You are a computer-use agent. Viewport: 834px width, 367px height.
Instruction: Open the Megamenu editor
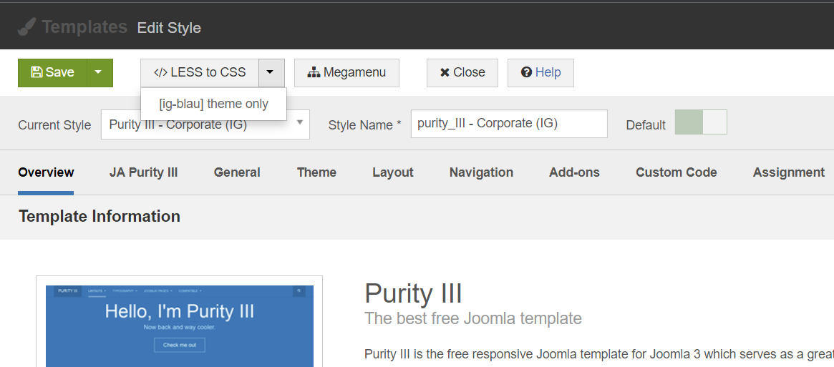346,72
